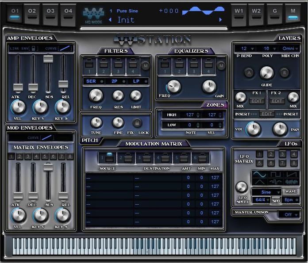Image resolution: width=308 pixels, height=263 pixels.
Task: Switch to oscillator tab O4
Action: click(x=68, y=15)
